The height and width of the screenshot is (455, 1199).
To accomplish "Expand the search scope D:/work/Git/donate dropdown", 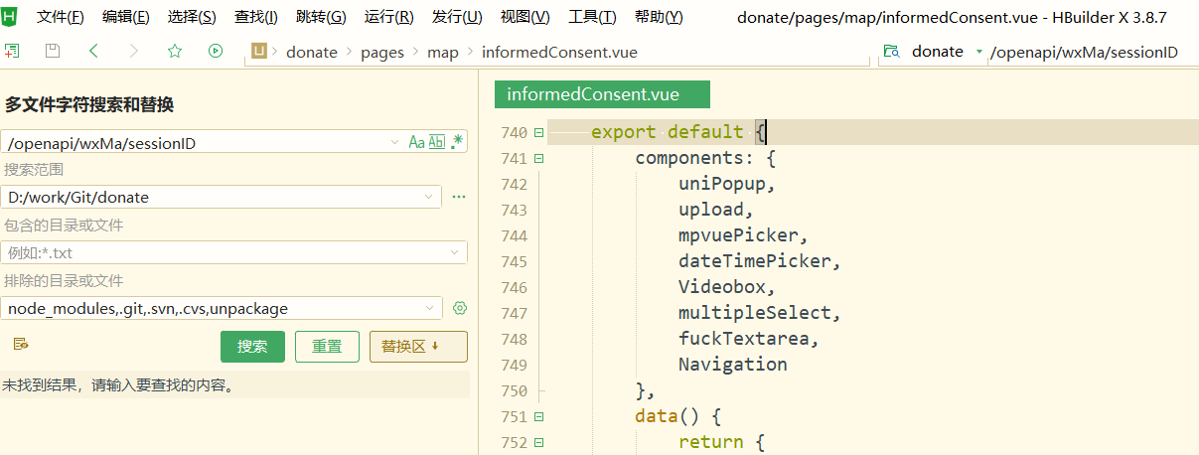I will [x=429, y=197].
